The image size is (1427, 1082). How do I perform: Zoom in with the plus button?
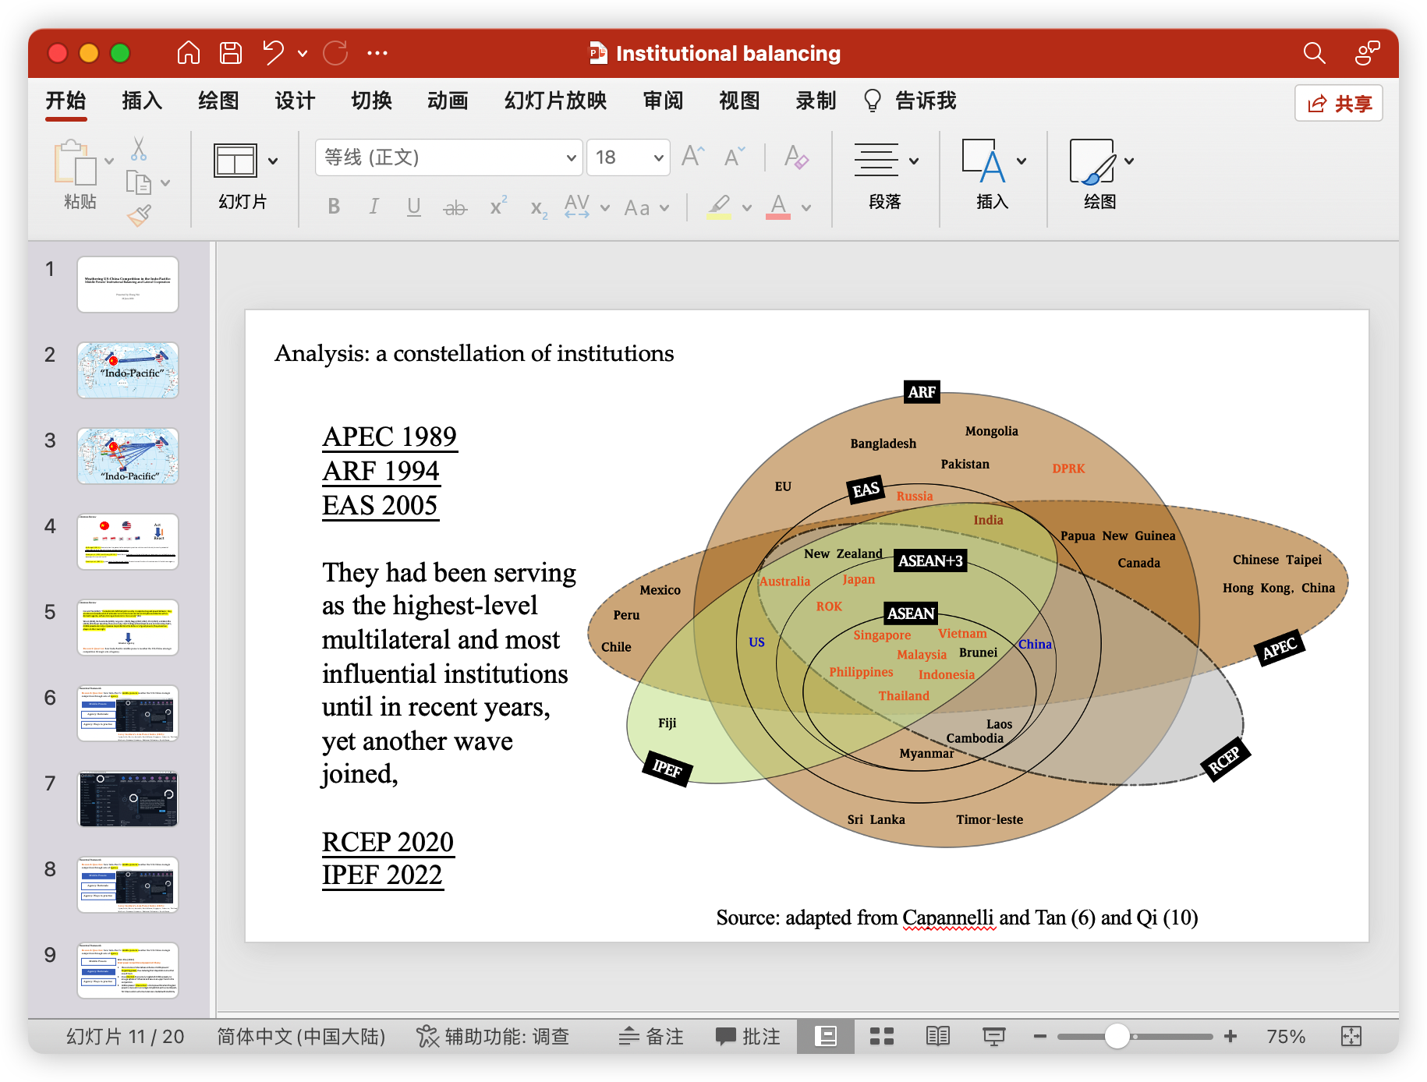[1230, 1036]
